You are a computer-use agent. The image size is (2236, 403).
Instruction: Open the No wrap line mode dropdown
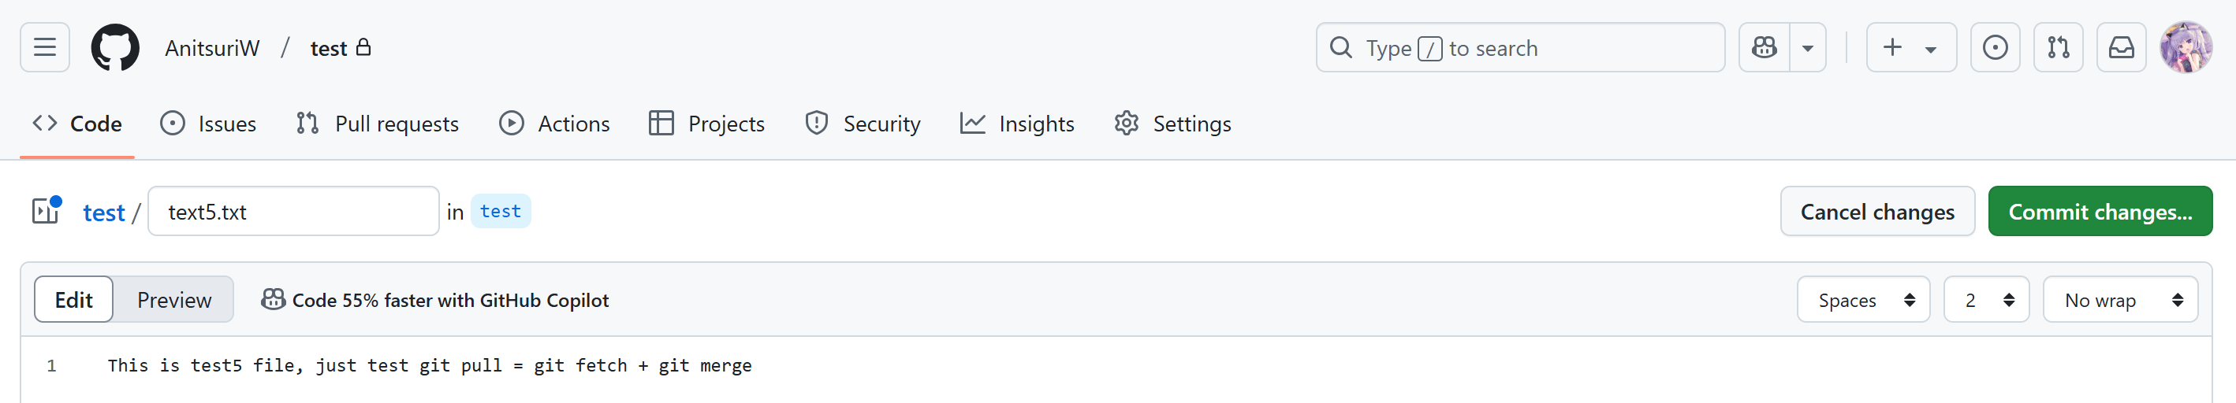2119,300
